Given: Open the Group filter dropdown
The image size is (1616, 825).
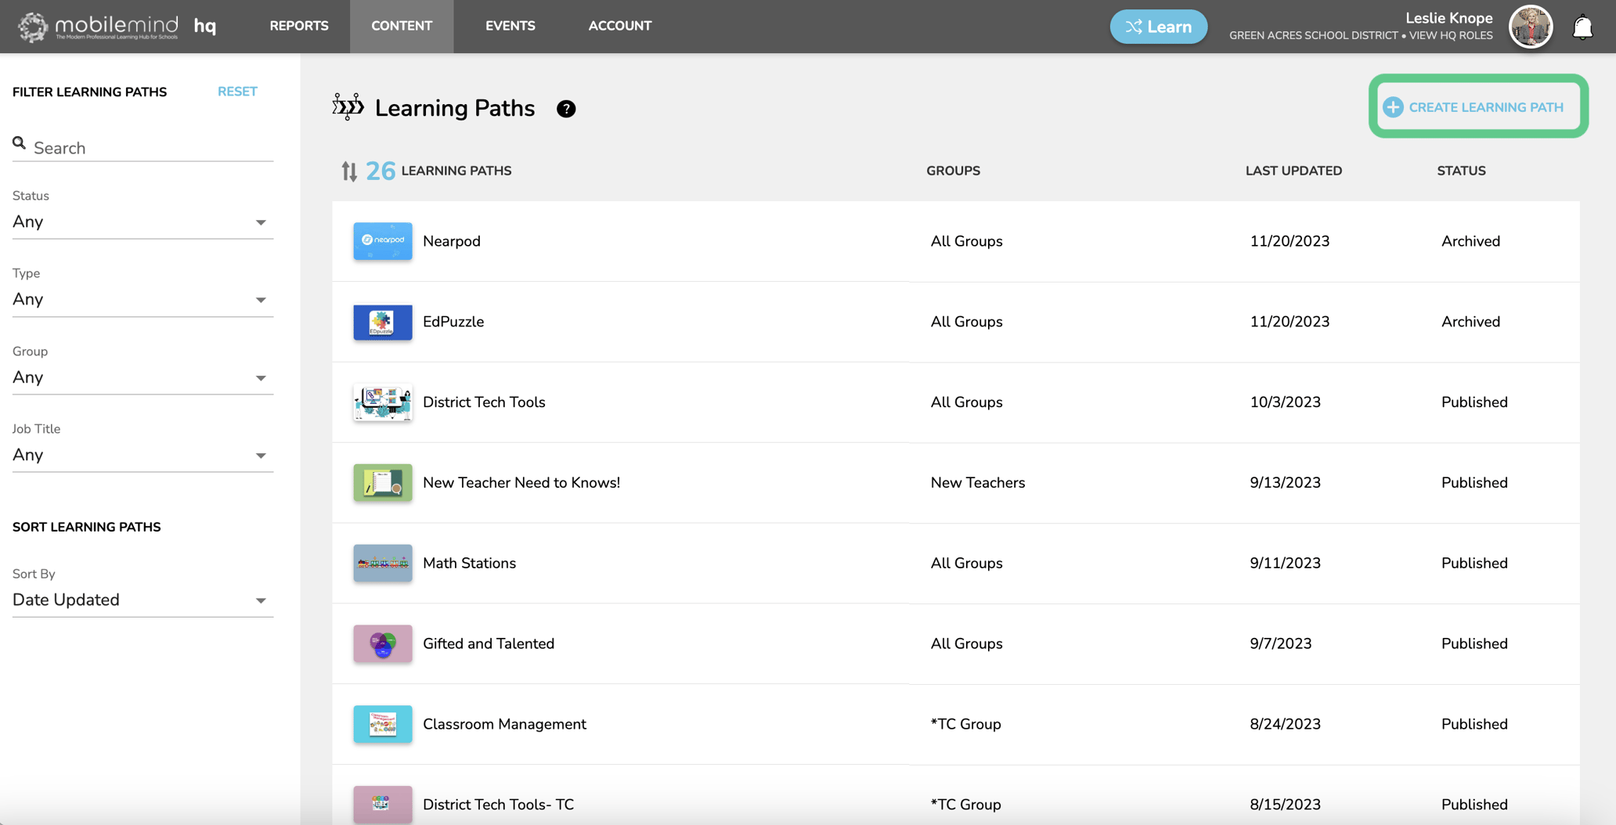Looking at the screenshot, I should click(x=142, y=378).
